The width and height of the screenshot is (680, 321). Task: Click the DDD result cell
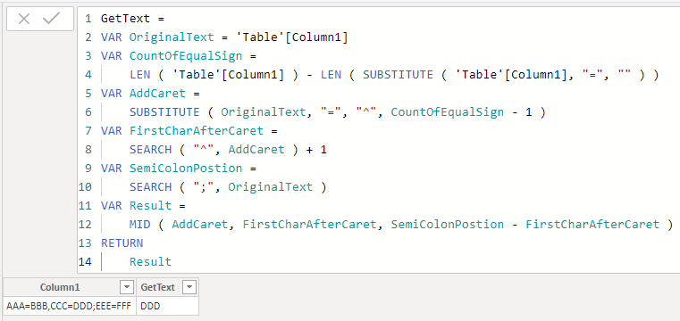coord(167,306)
